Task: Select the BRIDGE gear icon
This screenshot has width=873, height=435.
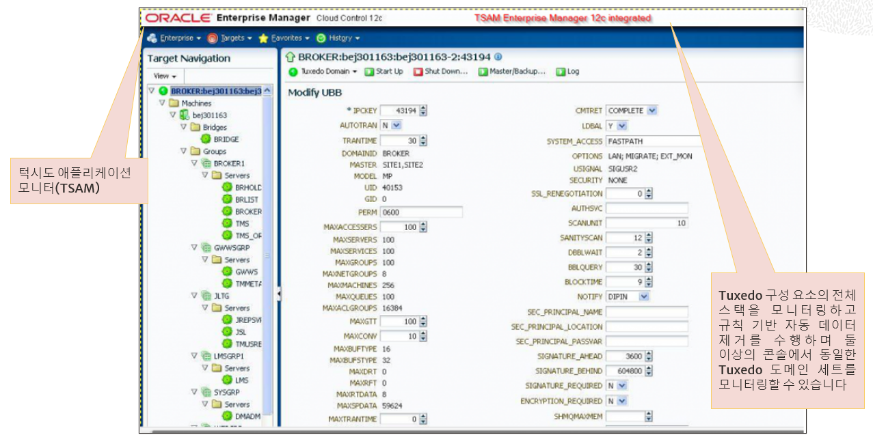Action: 206,139
